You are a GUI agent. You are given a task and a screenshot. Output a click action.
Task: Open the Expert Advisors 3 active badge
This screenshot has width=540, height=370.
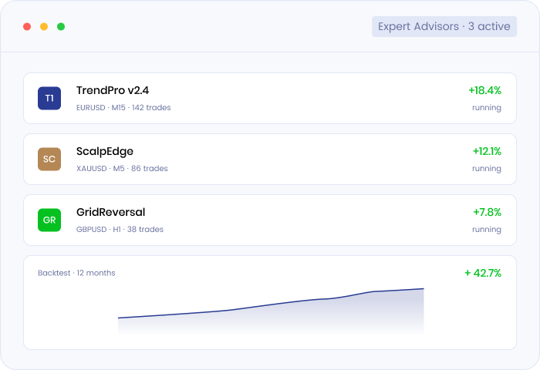(x=444, y=26)
